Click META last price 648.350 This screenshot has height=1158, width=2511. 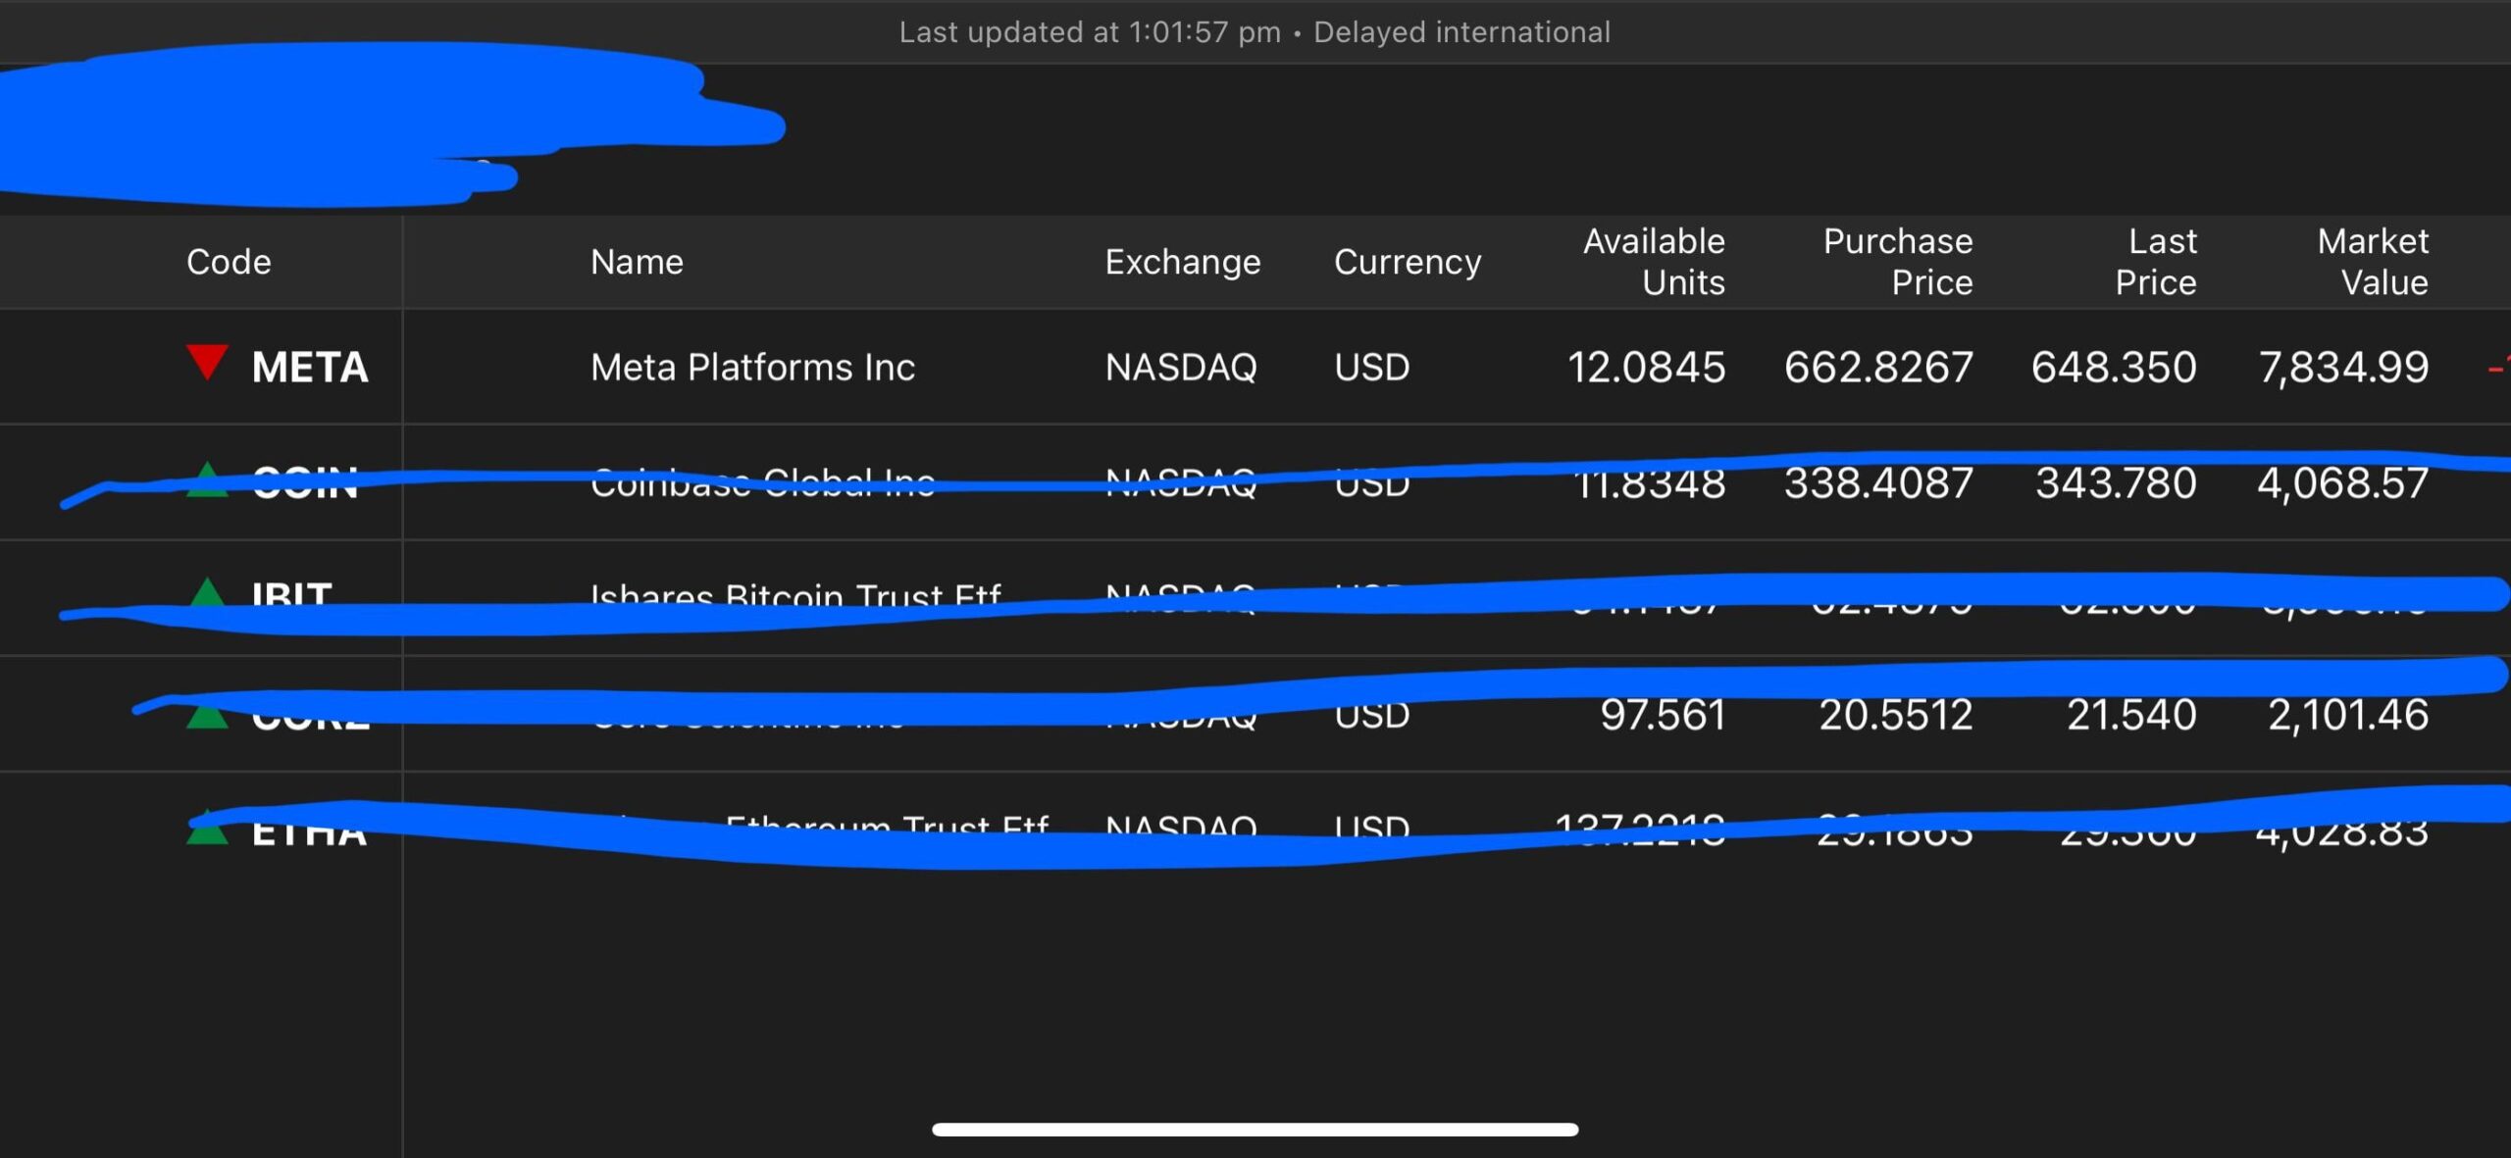pyautogui.click(x=2113, y=368)
